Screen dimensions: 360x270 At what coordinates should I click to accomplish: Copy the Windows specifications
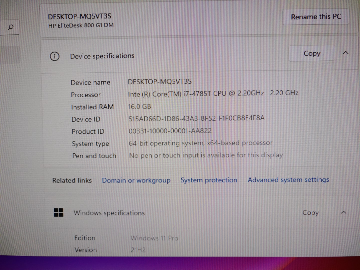point(310,212)
